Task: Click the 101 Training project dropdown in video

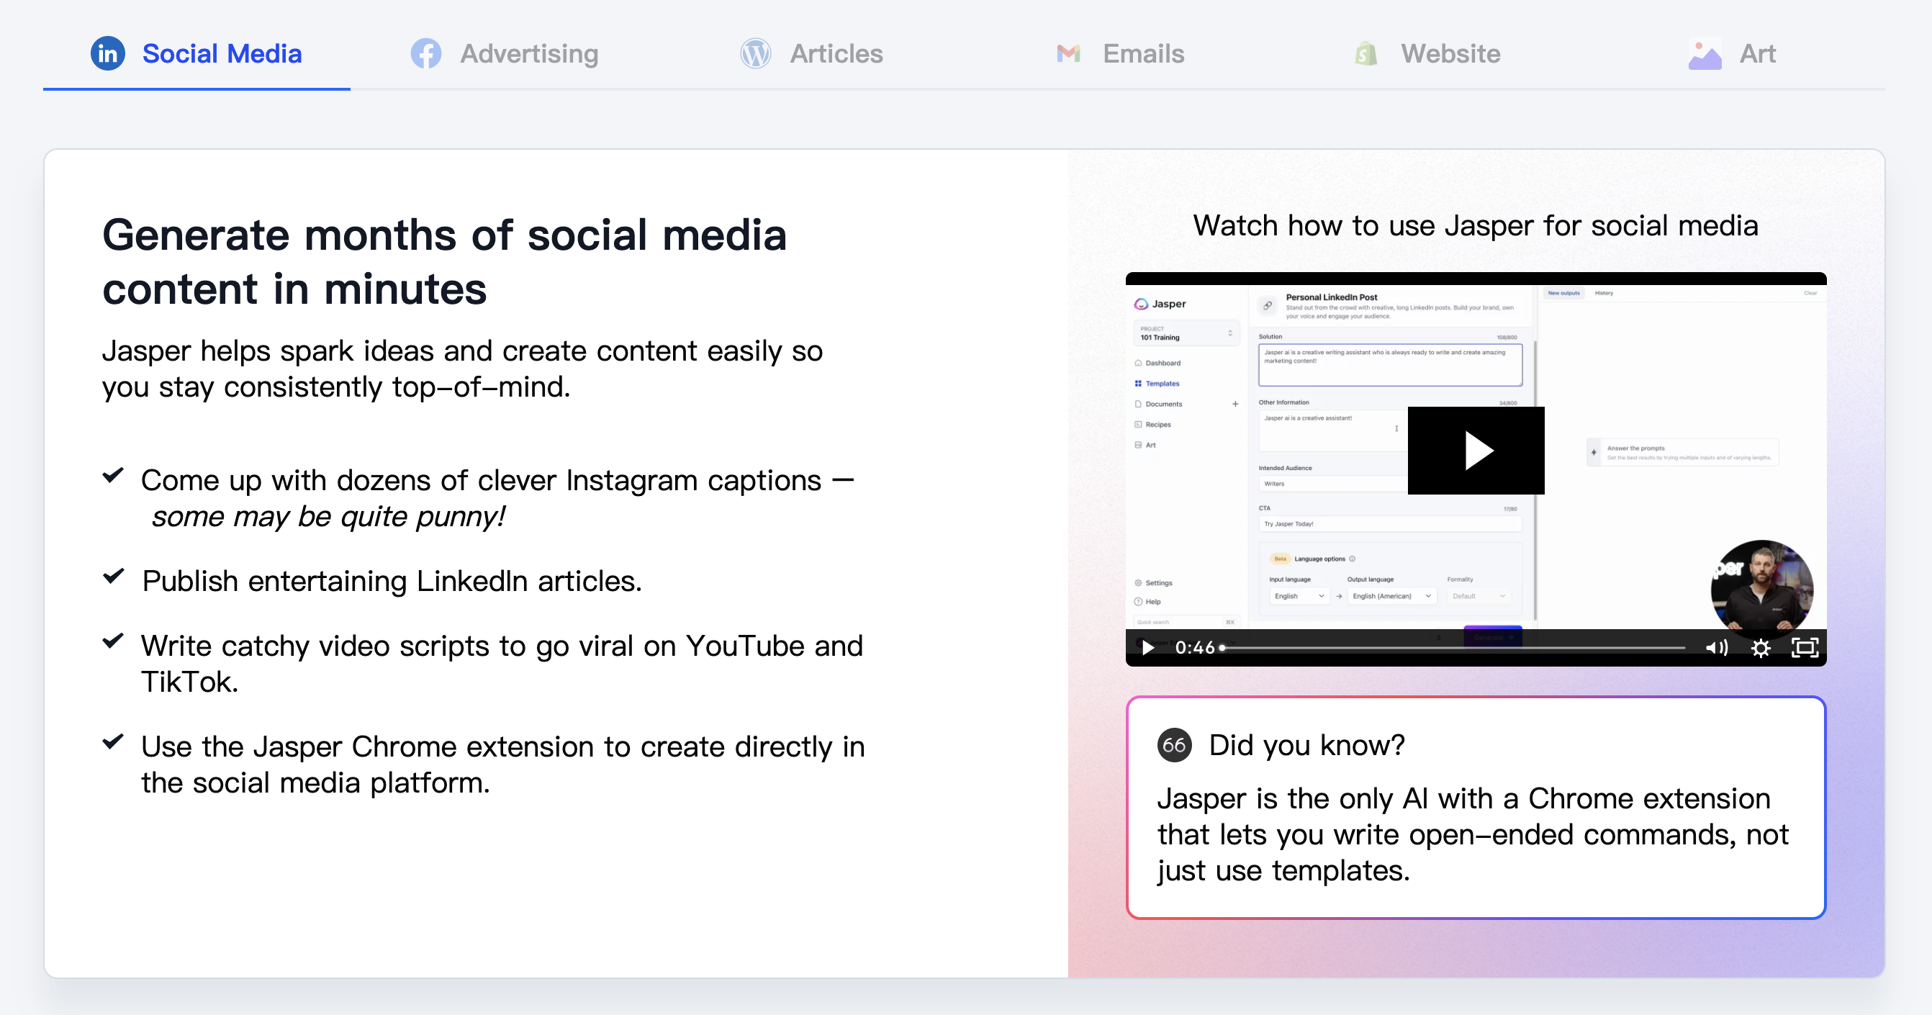Action: pyautogui.click(x=1186, y=333)
